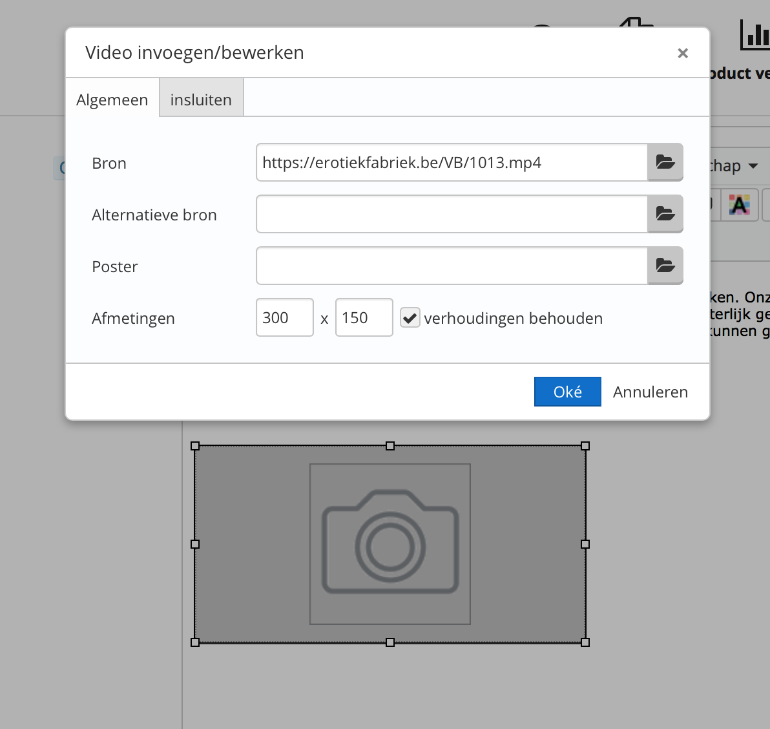Click the Bron URL input field
The image size is (770, 729).
point(452,162)
